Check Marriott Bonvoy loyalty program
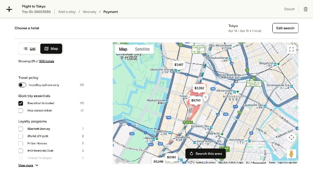The height and width of the screenshot is (175, 313). click(x=21, y=129)
